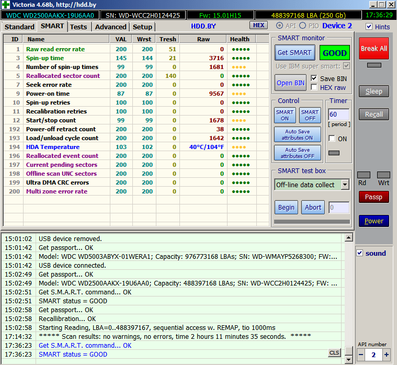Click the SMART test progress bar

pyautogui.click(x=312, y=222)
